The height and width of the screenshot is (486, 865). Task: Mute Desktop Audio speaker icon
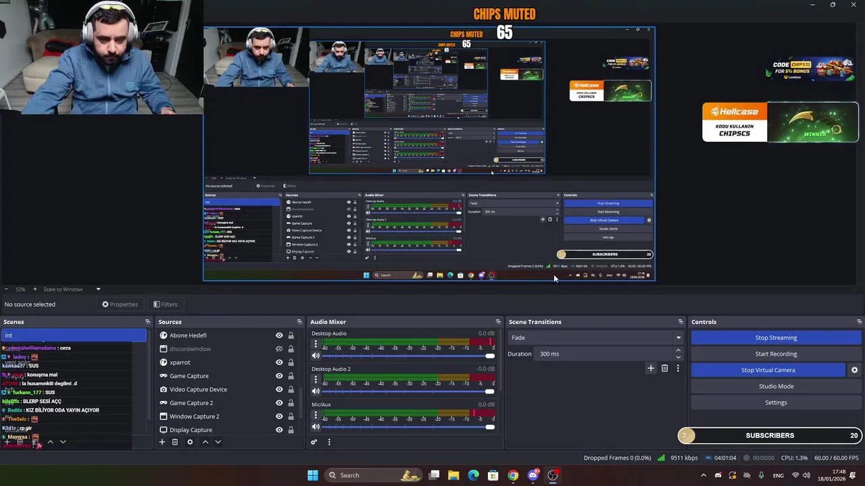tap(316, 356)
